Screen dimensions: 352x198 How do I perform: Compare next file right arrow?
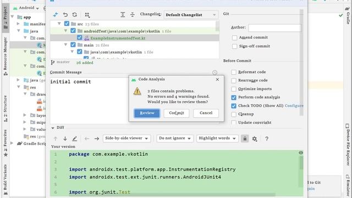click(97, 139)
